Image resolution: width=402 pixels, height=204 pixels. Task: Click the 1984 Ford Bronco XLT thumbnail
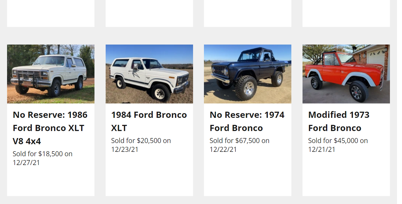tap(149, 74)
